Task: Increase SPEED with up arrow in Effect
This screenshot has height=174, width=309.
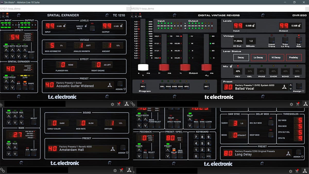Action: point(6,50)
